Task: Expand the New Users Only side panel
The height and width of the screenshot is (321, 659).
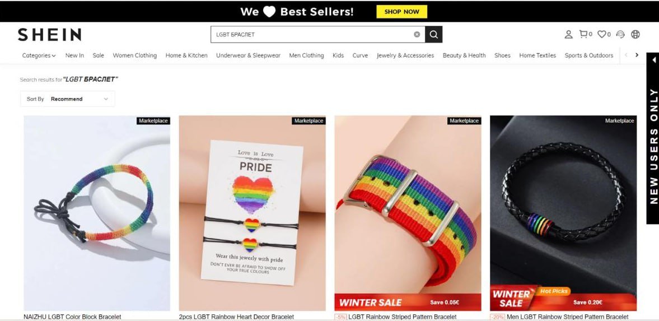Action: coord(653,138)
